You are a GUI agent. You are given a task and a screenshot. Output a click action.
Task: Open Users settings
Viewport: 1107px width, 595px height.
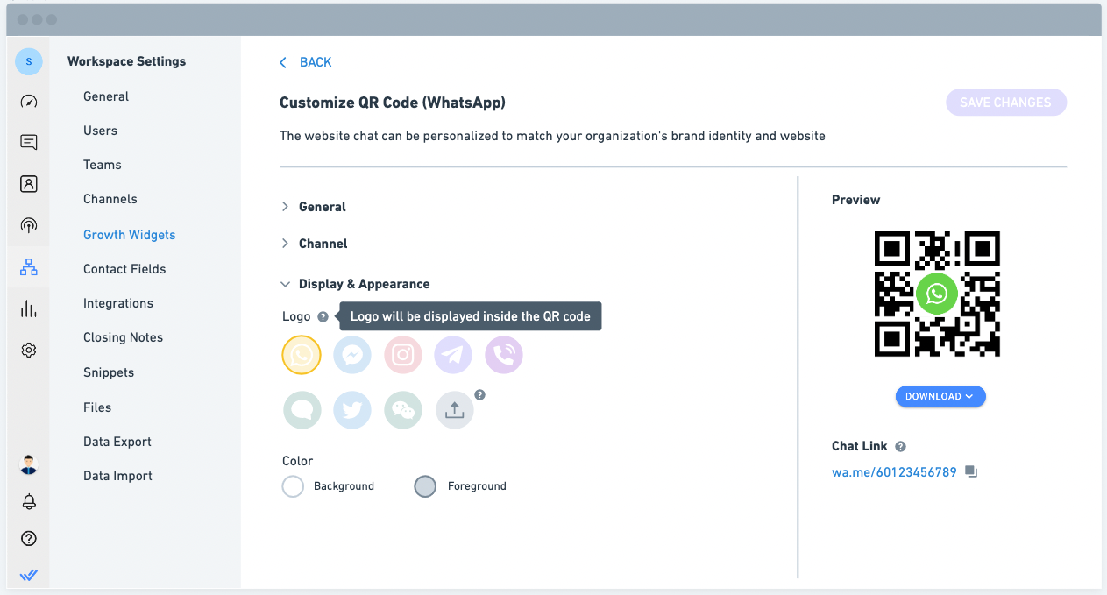click(x=100, y=131)
